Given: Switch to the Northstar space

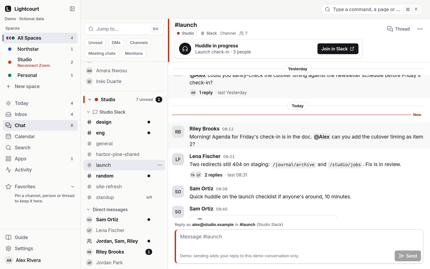Looking at the screenshot, I should (40, 49).
